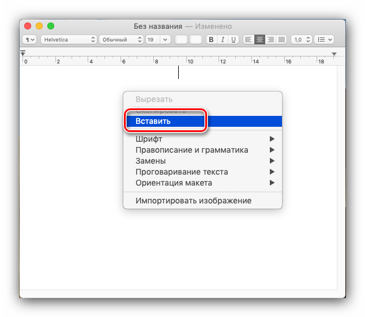This screenshot has width=365, height=317.
Task: Close the TextEdit window with red button
Action: point(28,26)
